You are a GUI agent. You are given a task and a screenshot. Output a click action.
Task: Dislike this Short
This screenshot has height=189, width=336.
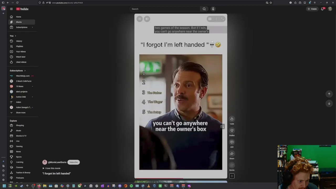(232, 130)
